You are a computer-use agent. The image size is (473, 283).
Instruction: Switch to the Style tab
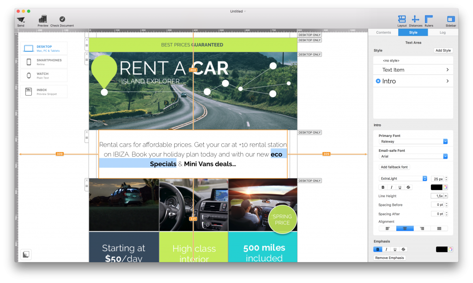coord(413,32)
